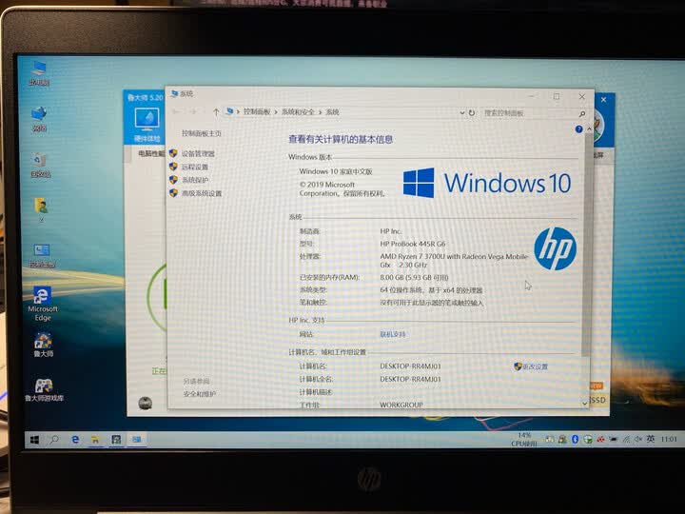Screen dimensions: 685x514
Task: Click Windows 10 家庭中文版 edition text
Action: 336,171
